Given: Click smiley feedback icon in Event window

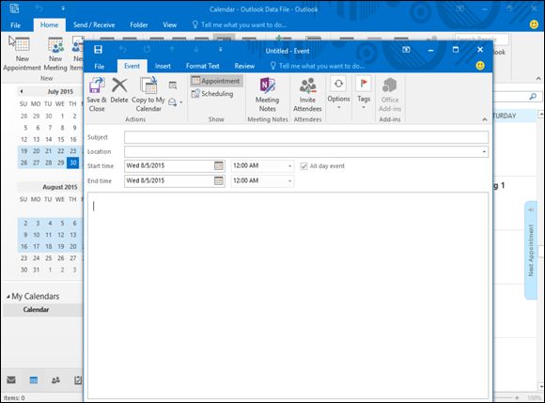Looking at the screenshot, I should point(480,66).
